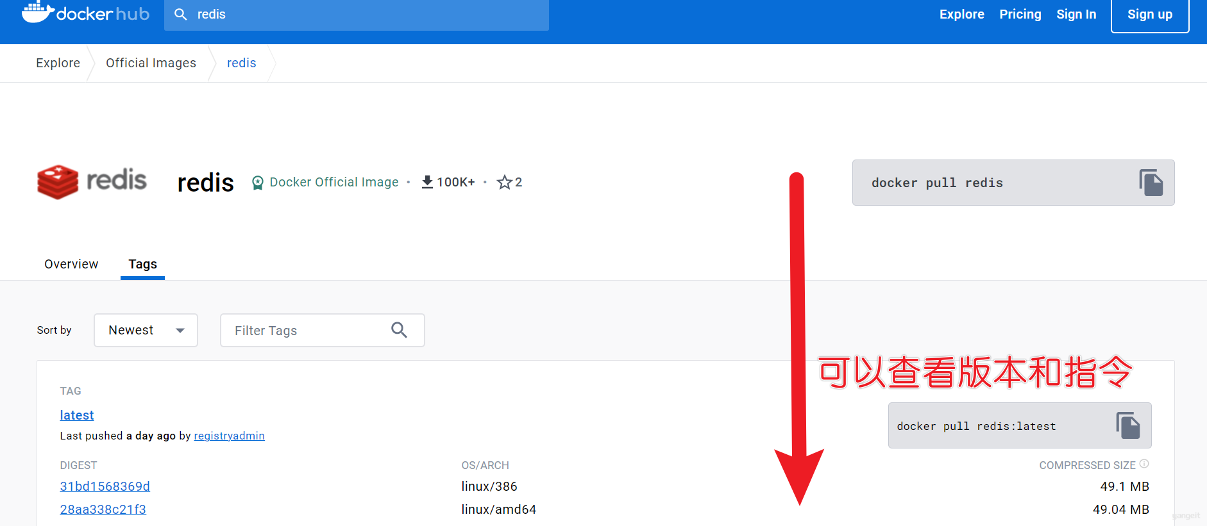This screenshot has width=1207, height=526.
Task: Click the 100K+ downloads count
Action: pyautogui.click(x=456, y=182)
